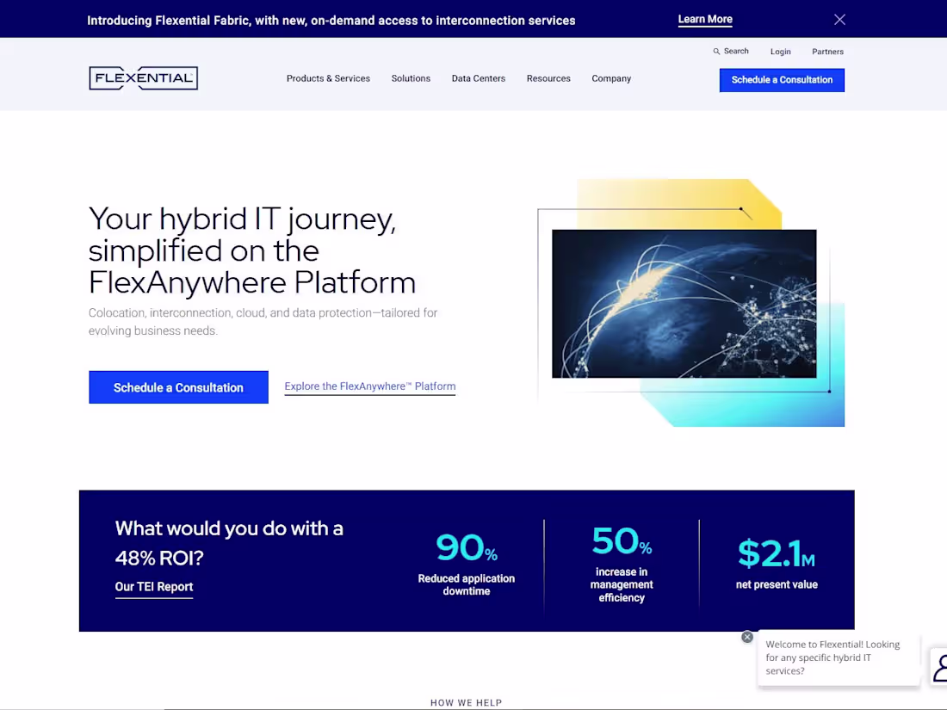This screenshot has width=947, height=710.
Task: Click the globe network hero image
Action: 684,304
